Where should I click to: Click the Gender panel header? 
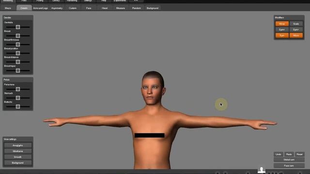(x=18, y=17)
